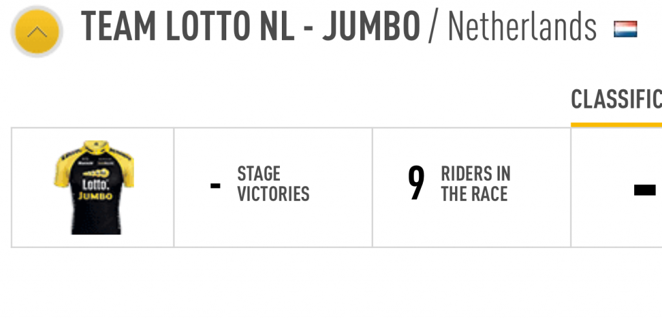Click the number 9 riders count
Image resolution: width=662 pixels, height=319 pixels.
coord(416,183)
